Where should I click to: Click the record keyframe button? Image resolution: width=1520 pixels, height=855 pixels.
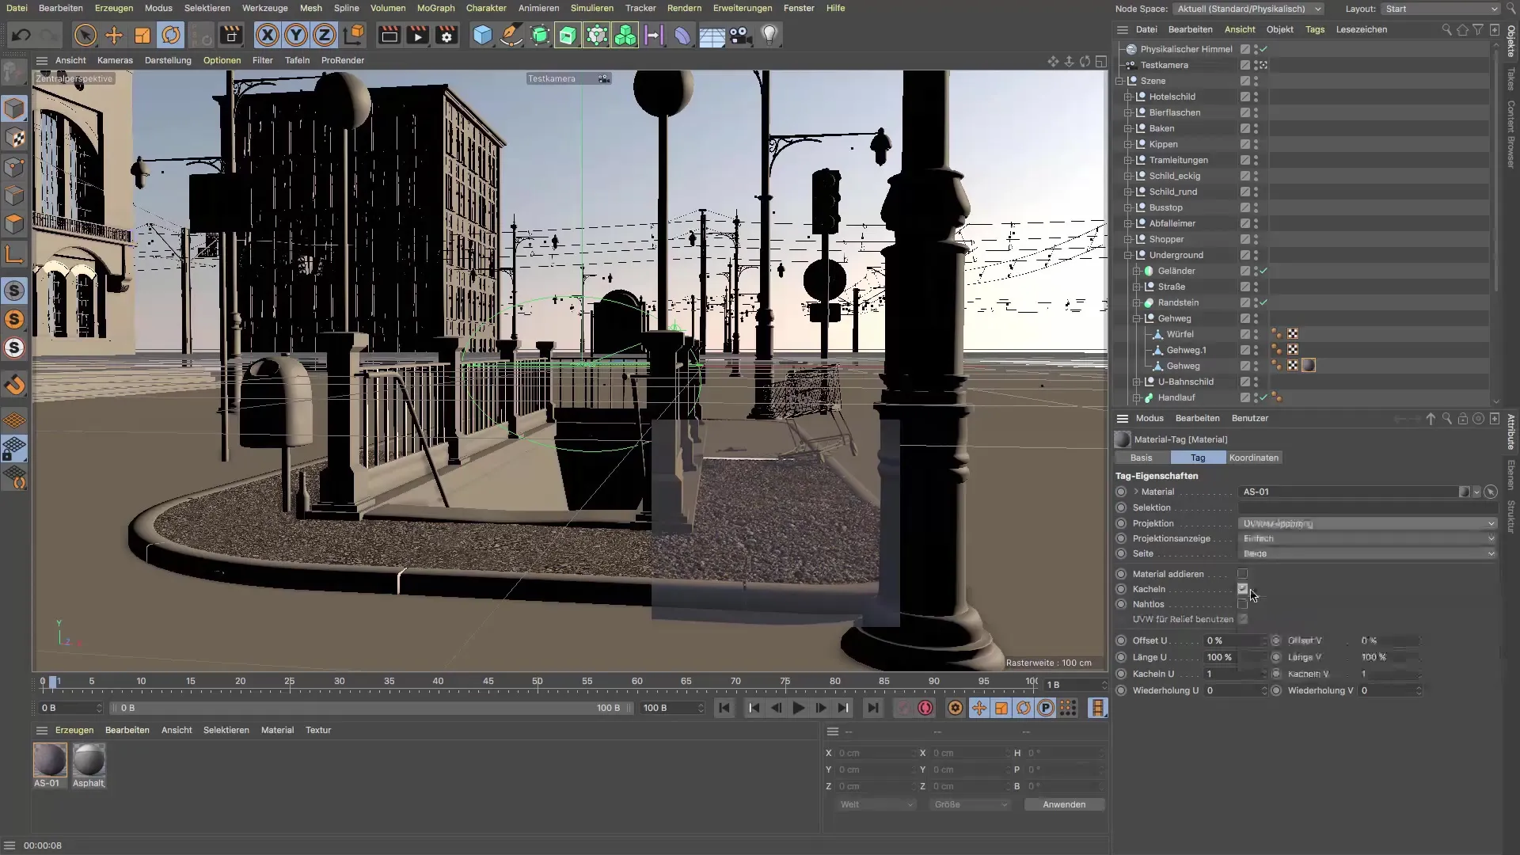[925, 709]
